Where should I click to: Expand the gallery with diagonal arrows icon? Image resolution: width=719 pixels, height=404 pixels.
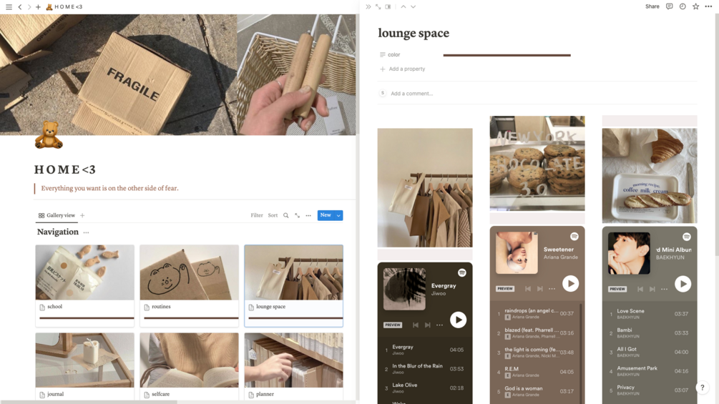pos(297,215)
